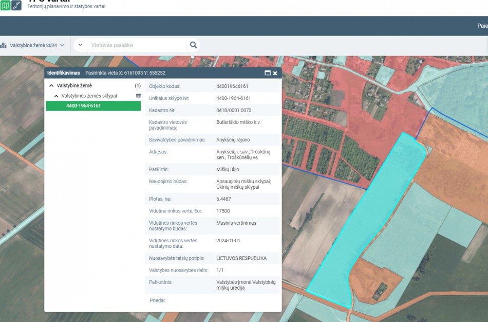Open the search type chevron dropdown

coord(80,45)
